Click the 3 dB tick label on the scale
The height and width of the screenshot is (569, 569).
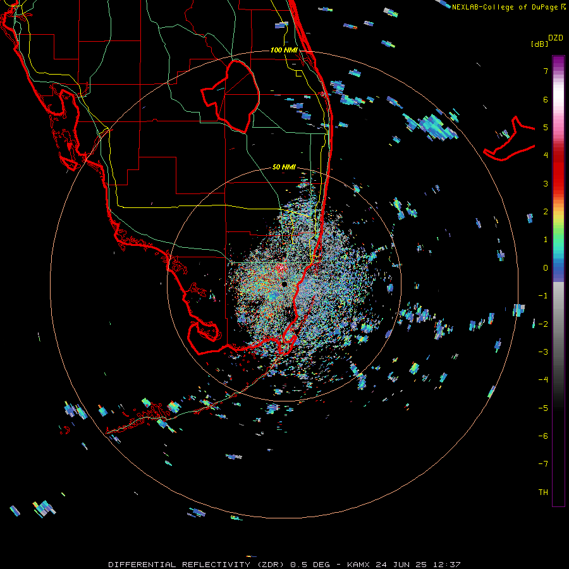(546, 183)
